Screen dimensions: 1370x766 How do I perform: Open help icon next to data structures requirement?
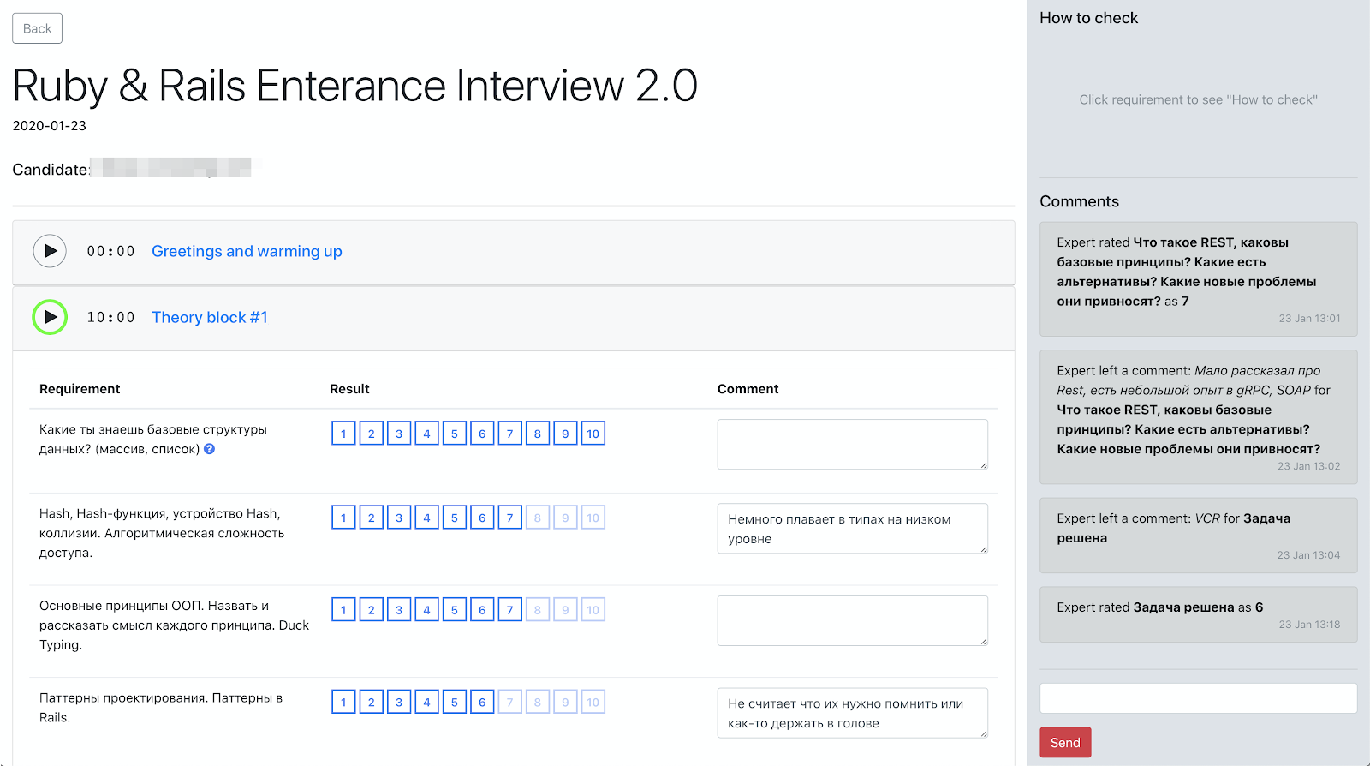pyautogui.click(x=209, y=449)
